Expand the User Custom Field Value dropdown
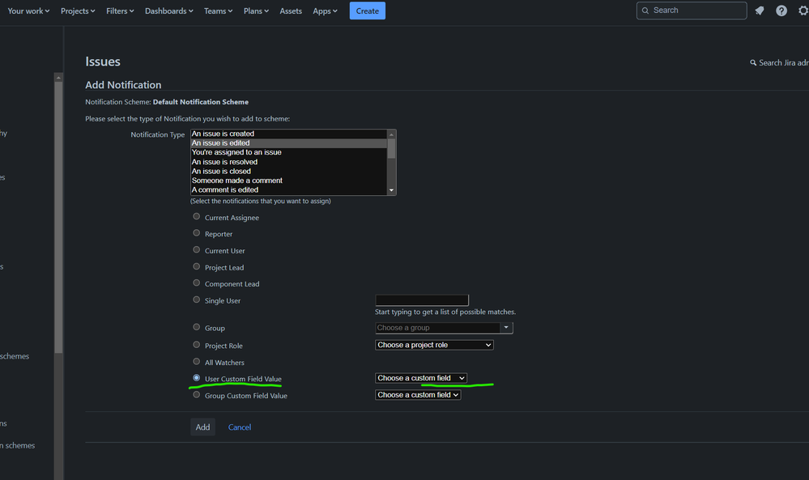The width and height of the screenshot is (809, 480). (421, 378)
